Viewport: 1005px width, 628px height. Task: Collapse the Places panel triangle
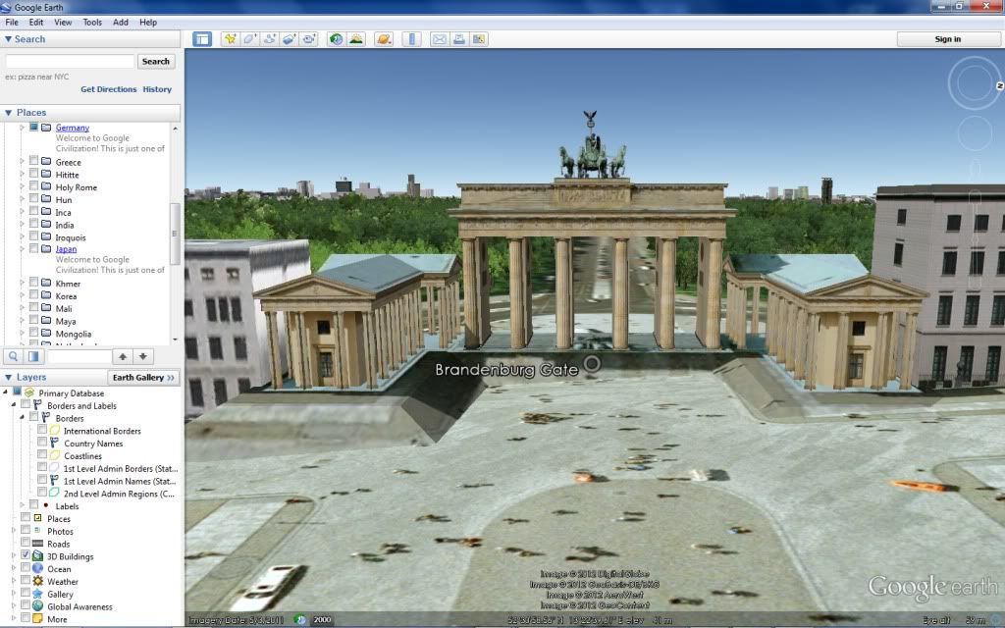tap(8, 113)
